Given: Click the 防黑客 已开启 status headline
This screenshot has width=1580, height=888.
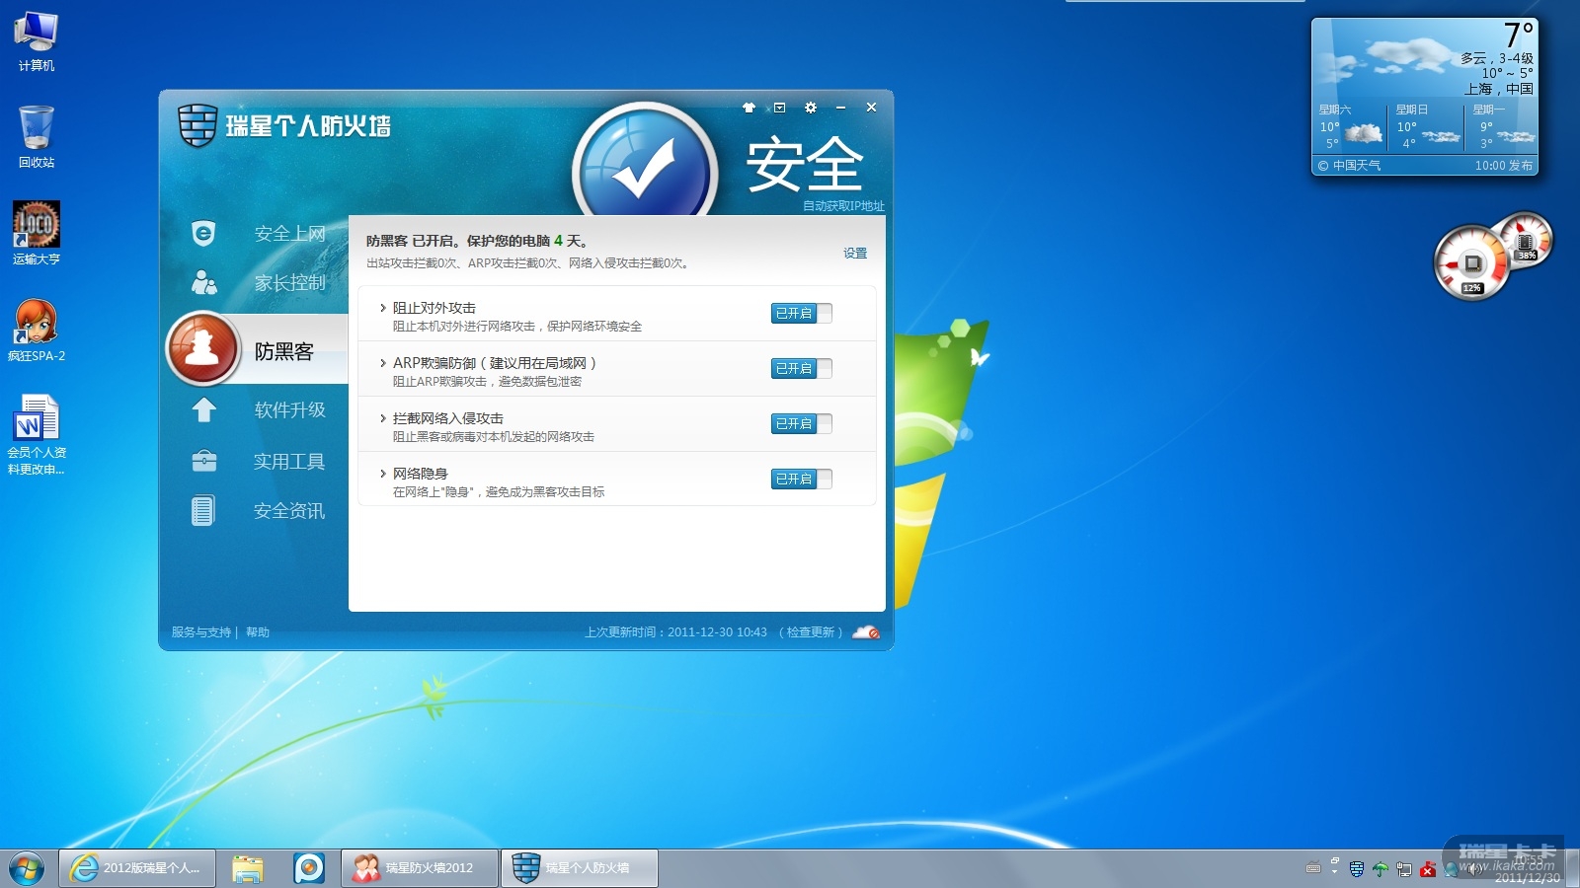Looking at the screenshot, I should (477, 241).
